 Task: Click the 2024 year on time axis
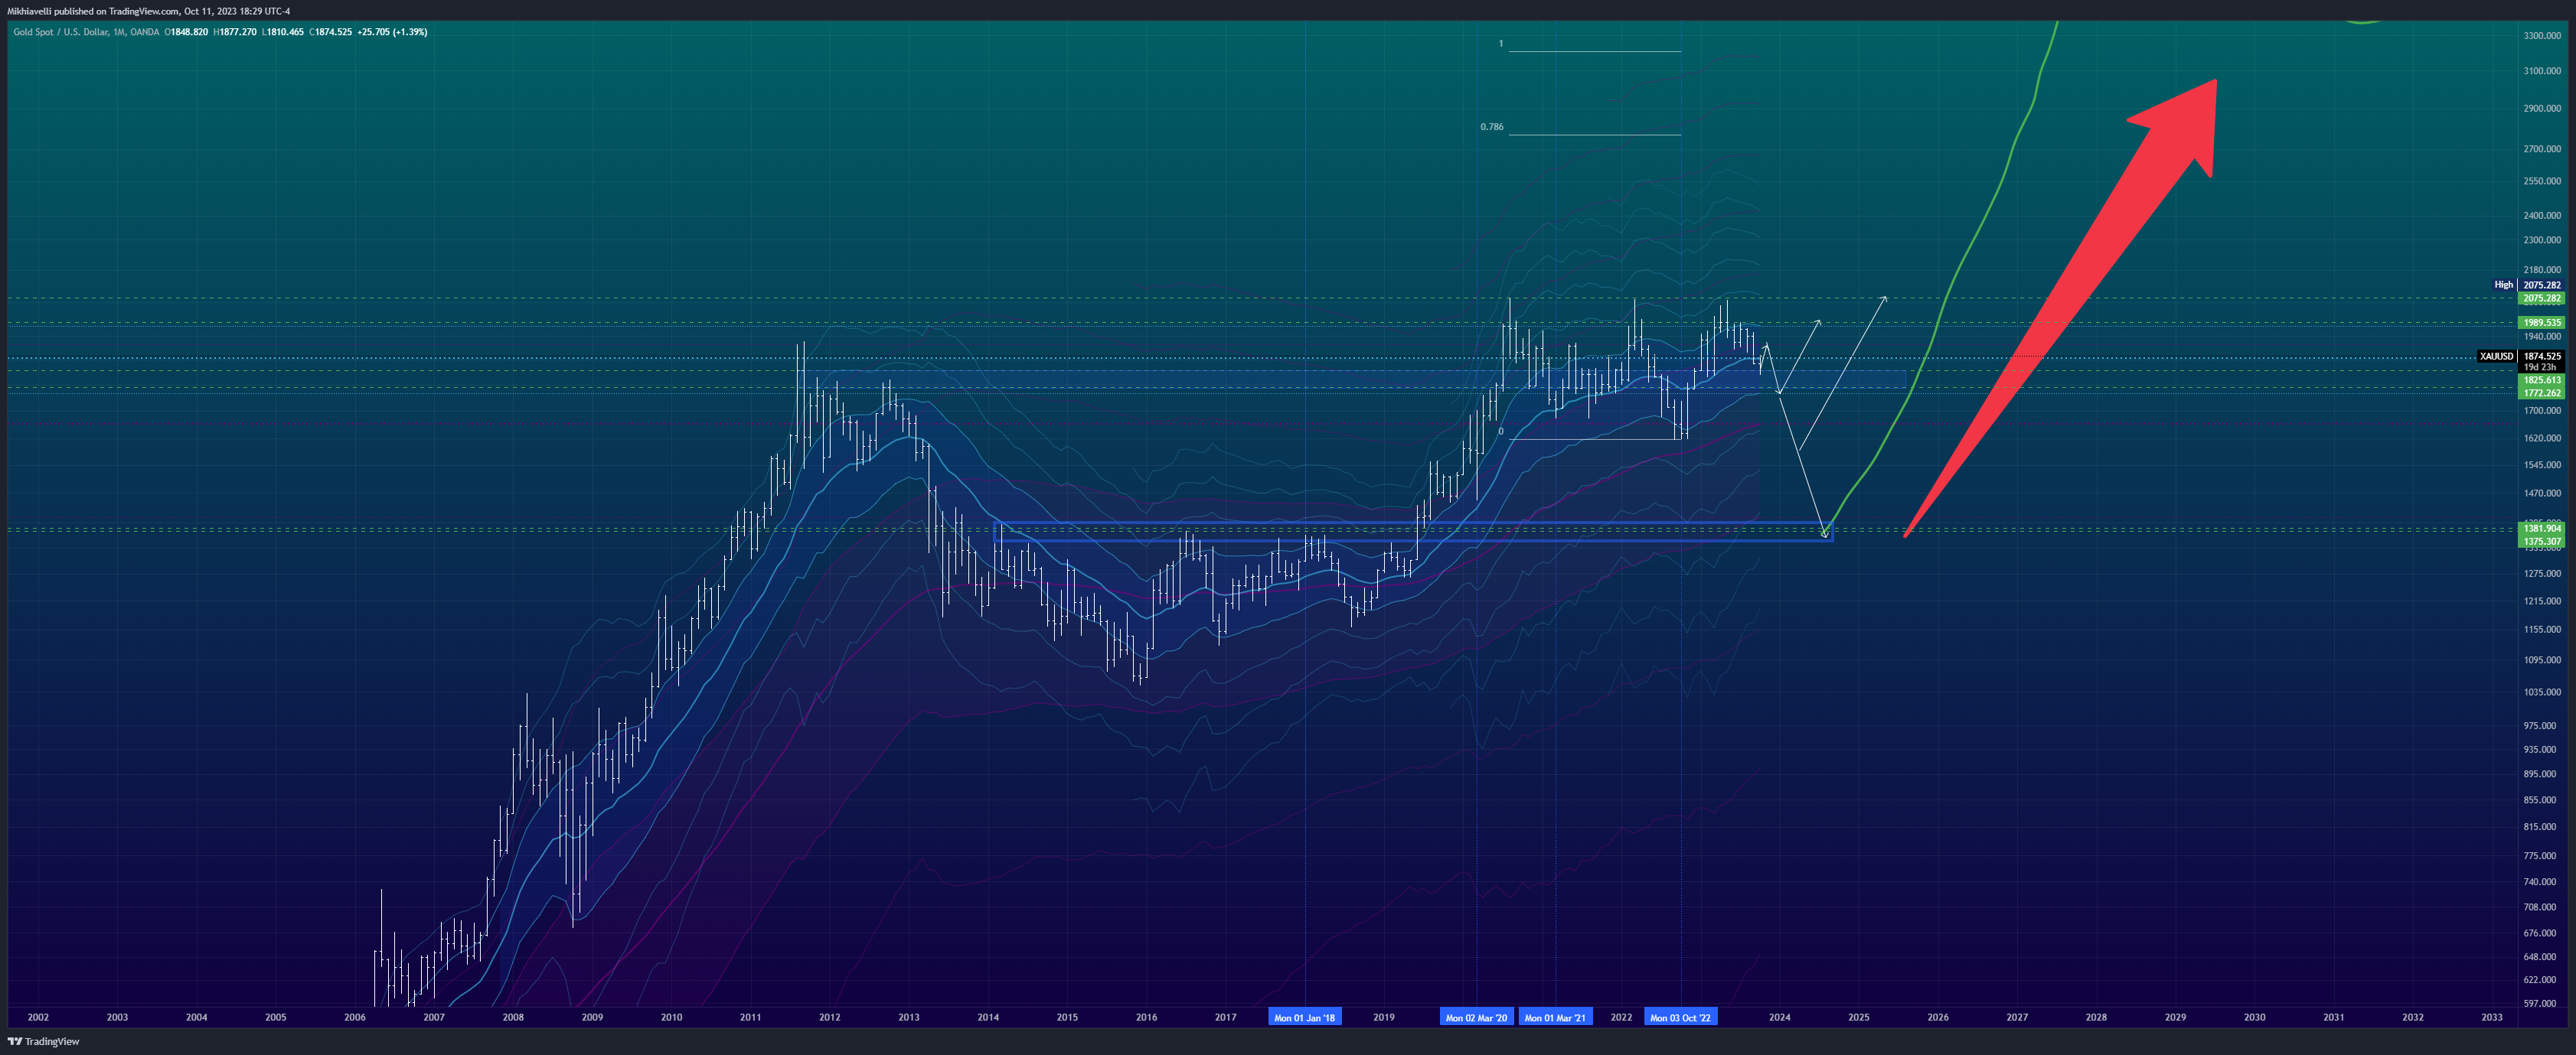pyautogui.click(x=1779, y=1017)
